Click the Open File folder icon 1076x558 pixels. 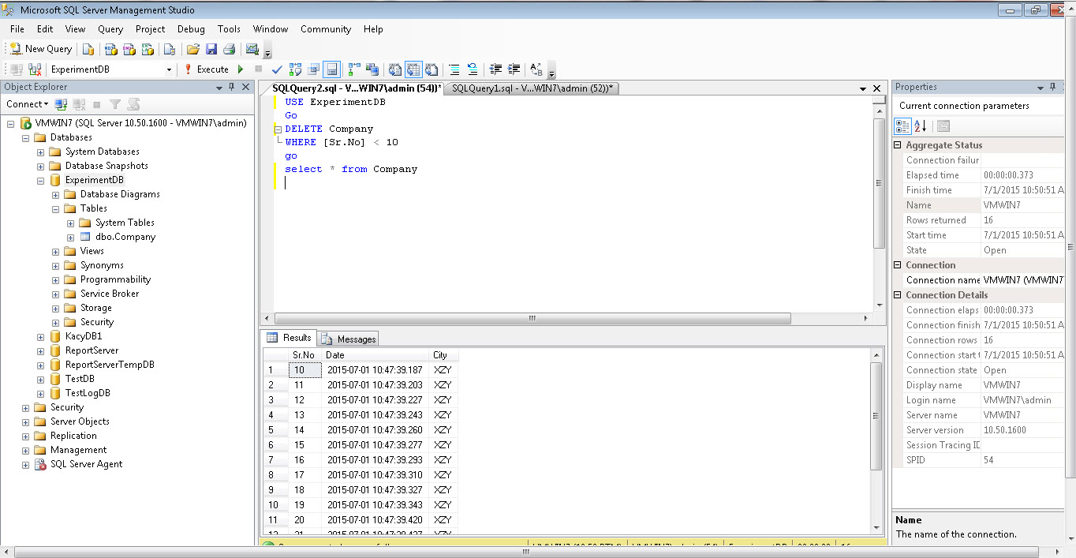pos(192,49)
